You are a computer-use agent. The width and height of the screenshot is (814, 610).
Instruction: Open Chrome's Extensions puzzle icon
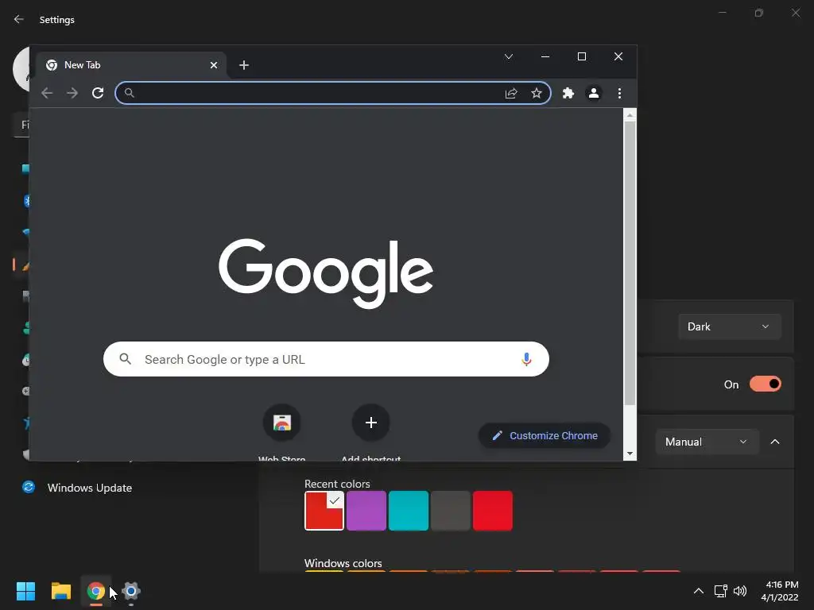click(568, 93)
